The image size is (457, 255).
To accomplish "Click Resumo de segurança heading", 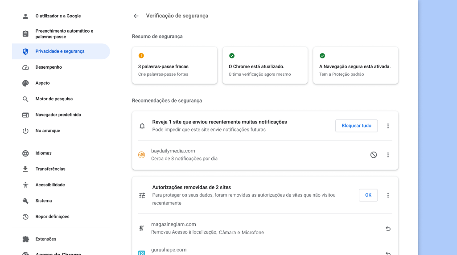I will [157, 37].
